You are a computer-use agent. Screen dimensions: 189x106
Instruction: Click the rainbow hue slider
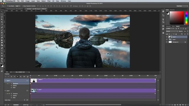[186, 18]
